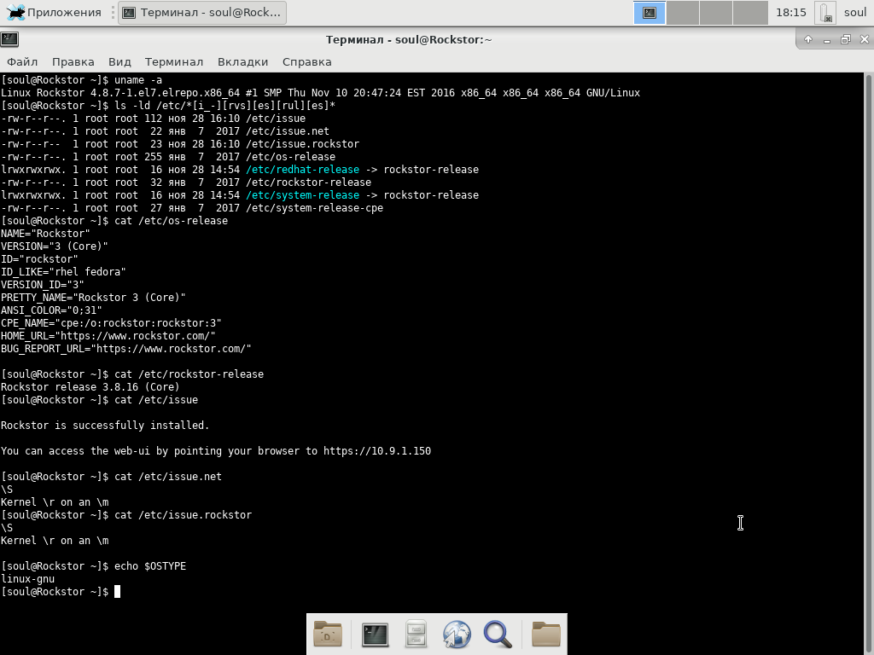
Task: Open the Терминал menu
Action: [174, 61]
